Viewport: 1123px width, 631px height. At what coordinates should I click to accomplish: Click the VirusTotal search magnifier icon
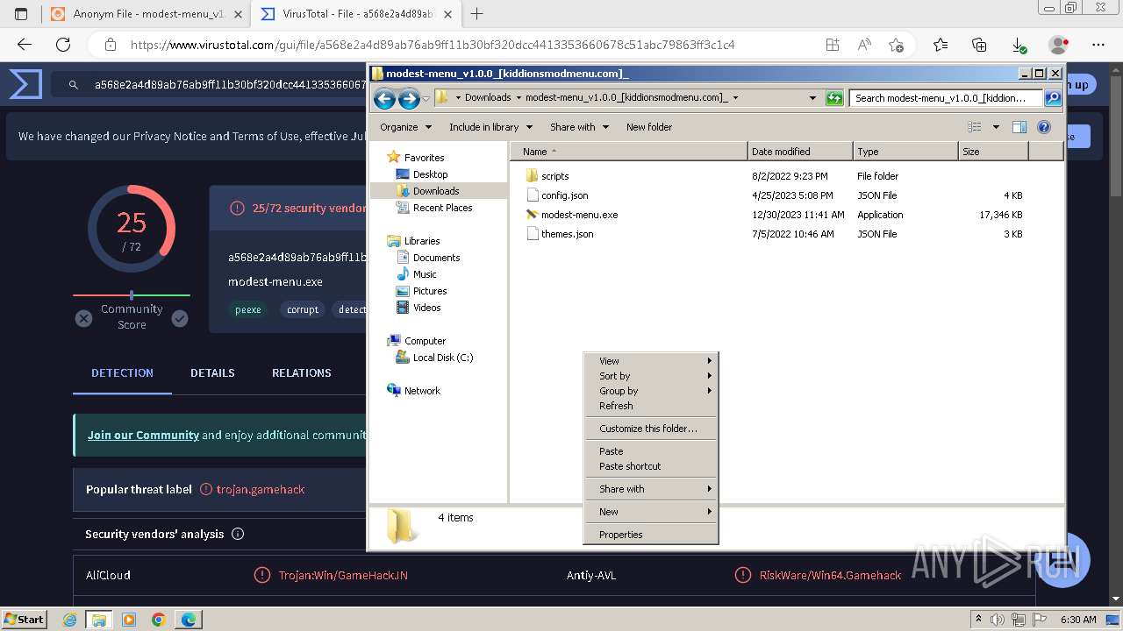75,85
